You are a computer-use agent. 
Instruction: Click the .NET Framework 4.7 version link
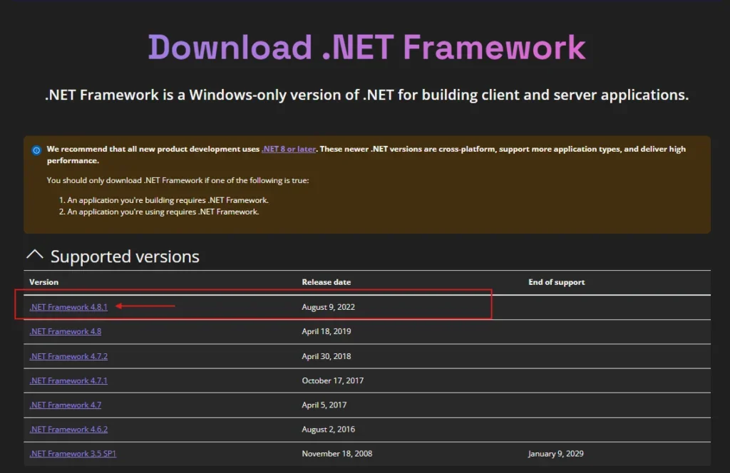pos(65,405)
